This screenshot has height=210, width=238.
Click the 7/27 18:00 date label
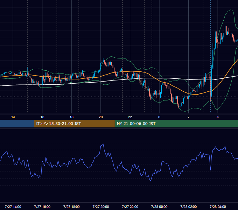(x=71, y=206)
